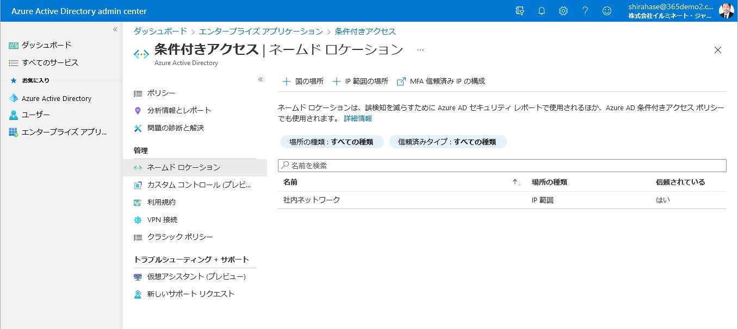The width and height of the screenshot is (738, 329).
Task: Click the conditional access blade header icon
Action: [141, 54]
